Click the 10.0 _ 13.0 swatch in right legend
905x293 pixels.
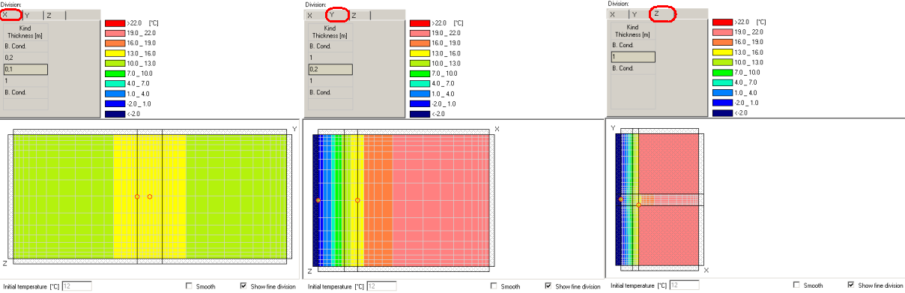(x=722, y=63)
